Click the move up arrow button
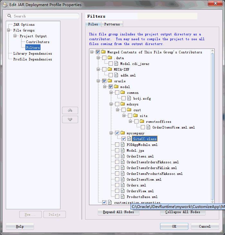Viewport: 225px width, 235px height. (x=70, y=111)
